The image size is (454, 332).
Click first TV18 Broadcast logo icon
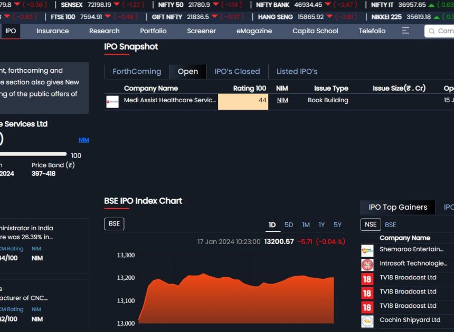point(367,279)
